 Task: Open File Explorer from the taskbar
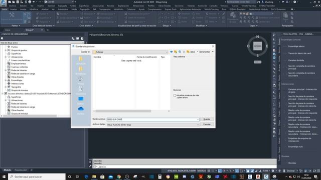click(x=94, y=176)
